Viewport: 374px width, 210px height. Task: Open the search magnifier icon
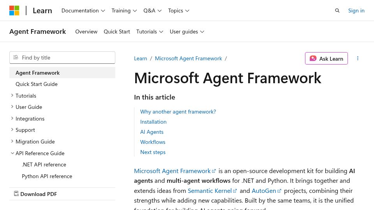pos(337,10)
